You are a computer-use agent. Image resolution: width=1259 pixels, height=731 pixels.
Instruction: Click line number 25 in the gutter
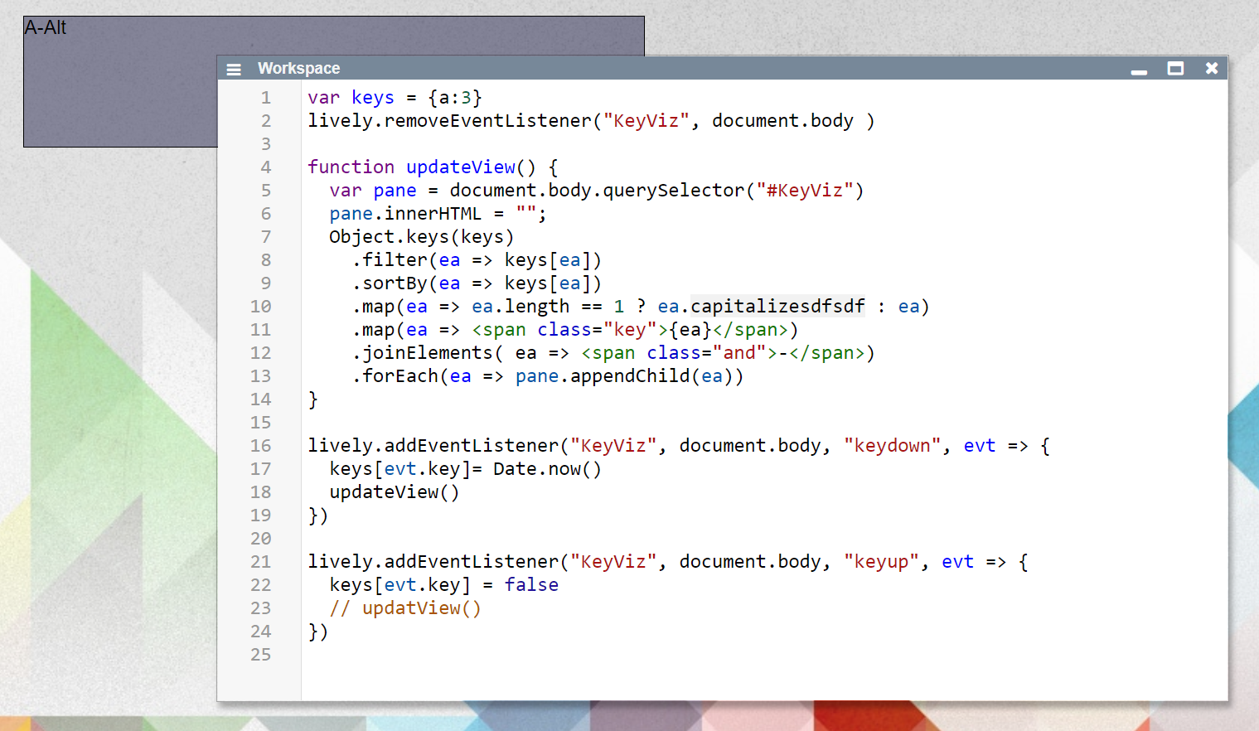pyautogui.click(x=261, y=655)
